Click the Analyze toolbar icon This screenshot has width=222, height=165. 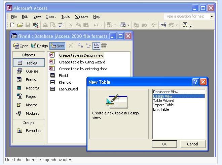123,25
